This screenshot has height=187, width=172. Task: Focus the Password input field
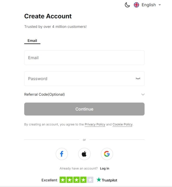click(x=84, y=79)
